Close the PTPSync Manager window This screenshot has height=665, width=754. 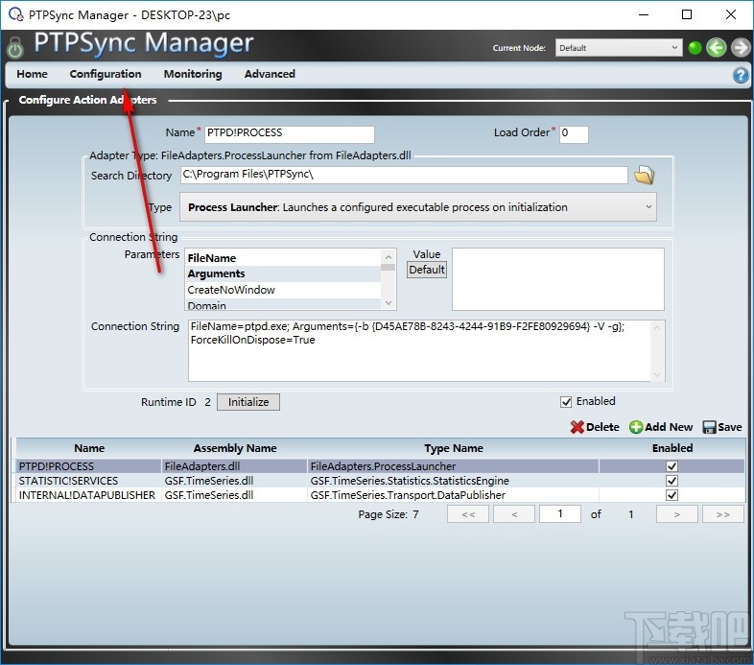click(731, 14)
